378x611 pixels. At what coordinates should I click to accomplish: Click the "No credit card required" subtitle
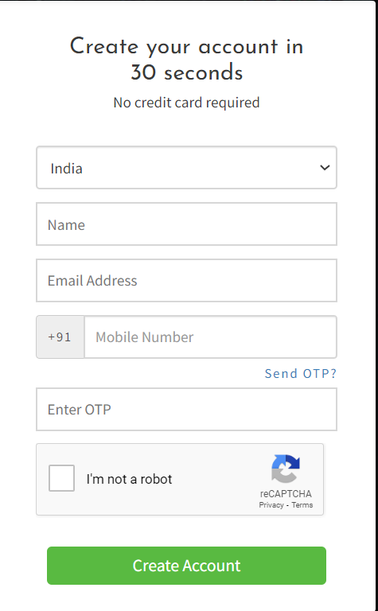(186, 103)
